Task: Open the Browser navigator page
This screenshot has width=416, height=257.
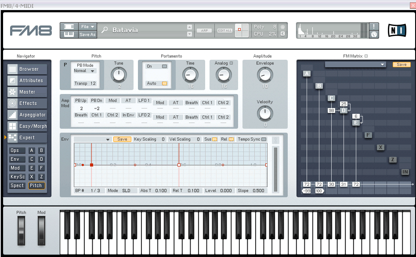Action: (27, 69)
